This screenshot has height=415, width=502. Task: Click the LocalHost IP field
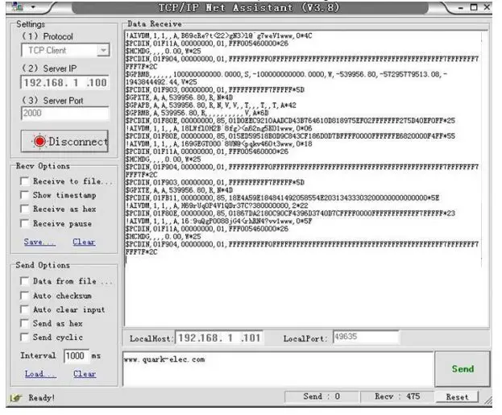[x=219, y=338]
